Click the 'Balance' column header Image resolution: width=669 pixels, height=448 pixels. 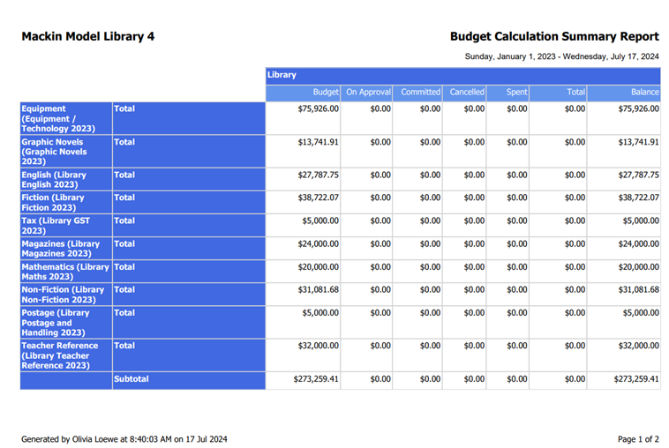(x=624, y=93)
